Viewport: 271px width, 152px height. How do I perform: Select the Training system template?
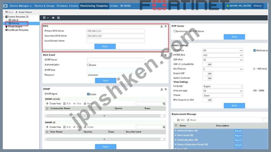click(x=14, y=23)
